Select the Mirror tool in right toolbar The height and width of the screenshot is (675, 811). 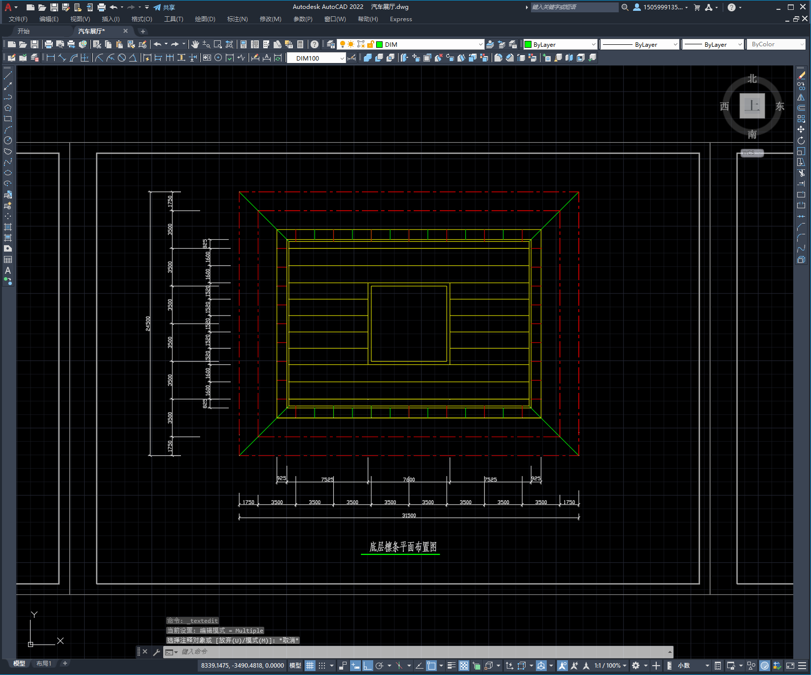(801, 97)
